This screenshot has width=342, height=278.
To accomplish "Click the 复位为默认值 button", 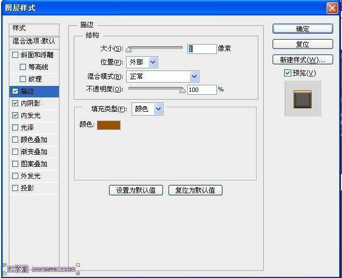I will 196,190.
